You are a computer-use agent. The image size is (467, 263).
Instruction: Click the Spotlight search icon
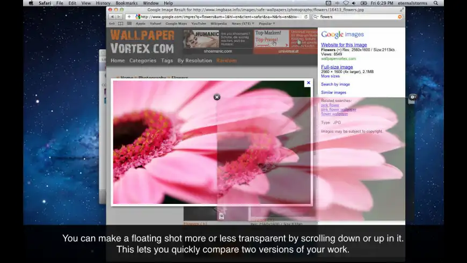(436, 3)
